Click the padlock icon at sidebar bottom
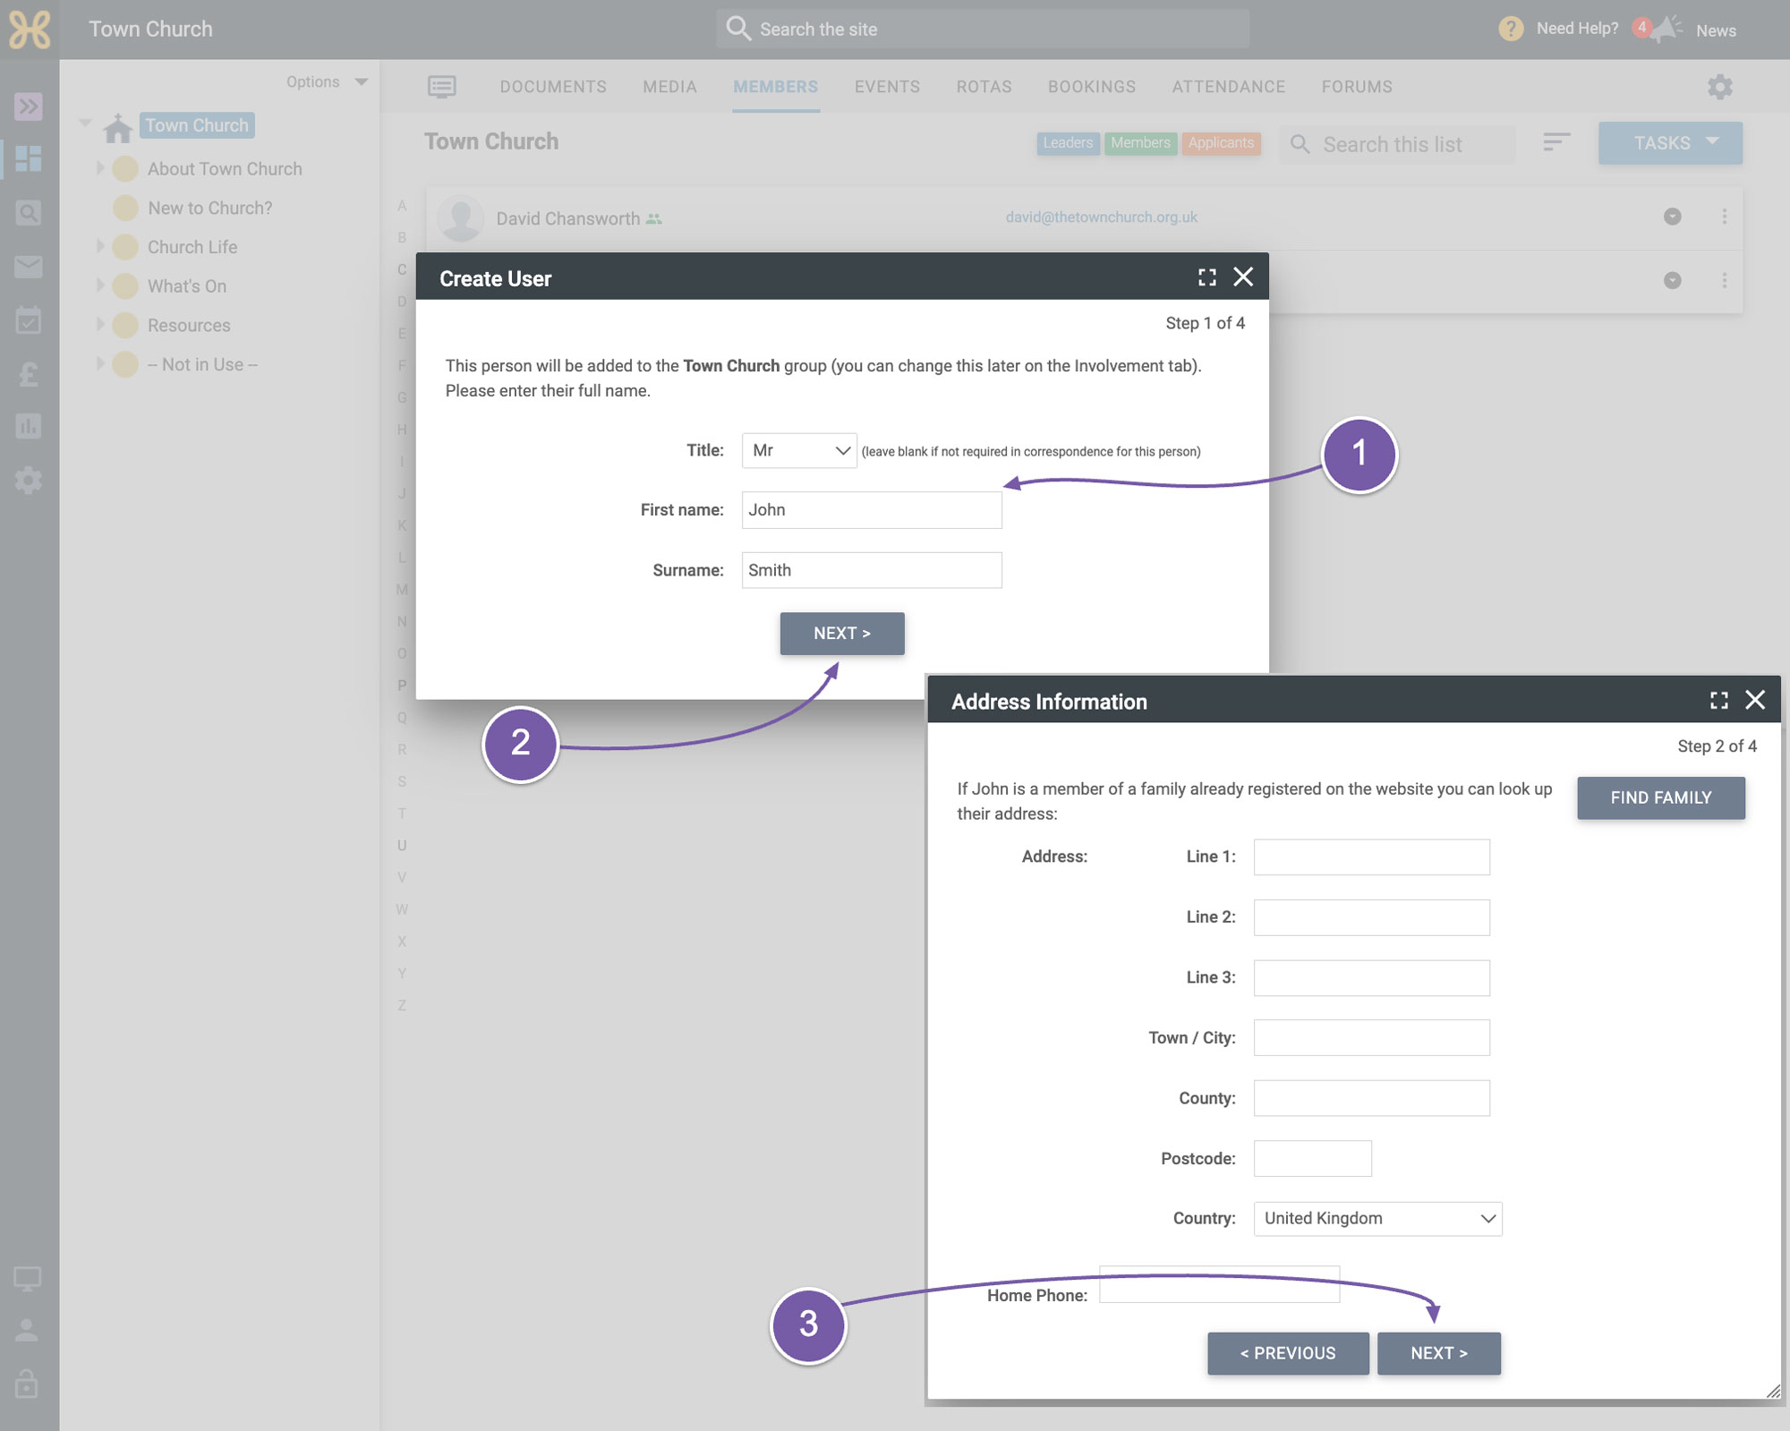This screenshot has width=1790, height=1431. click(28, 1384)
